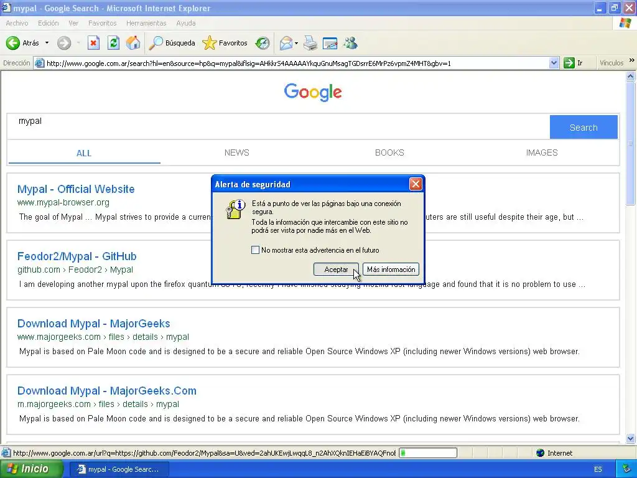Open Favoritos star toolbar button
637x478 pixels.
225,43
